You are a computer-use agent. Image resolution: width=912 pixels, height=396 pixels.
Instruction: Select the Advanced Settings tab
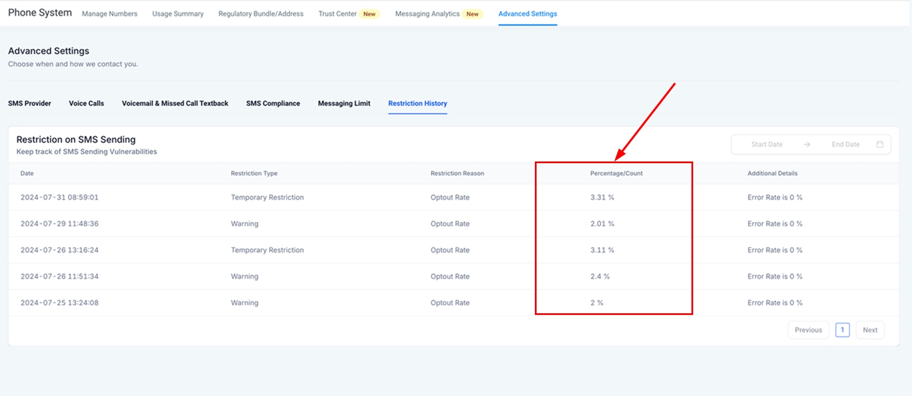pyautogui.click(x=527, y=14)
